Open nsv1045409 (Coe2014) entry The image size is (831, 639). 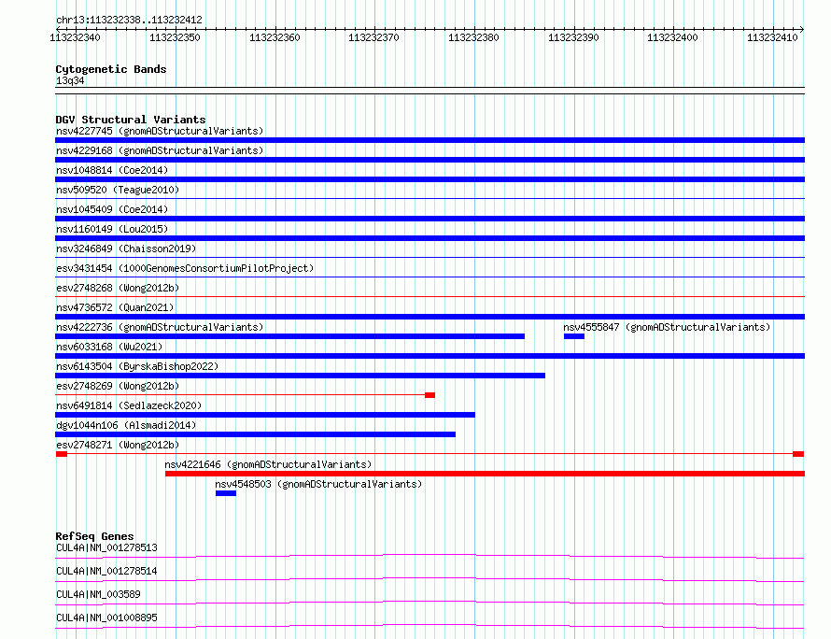pyautogui.click(x=112, y=209)
